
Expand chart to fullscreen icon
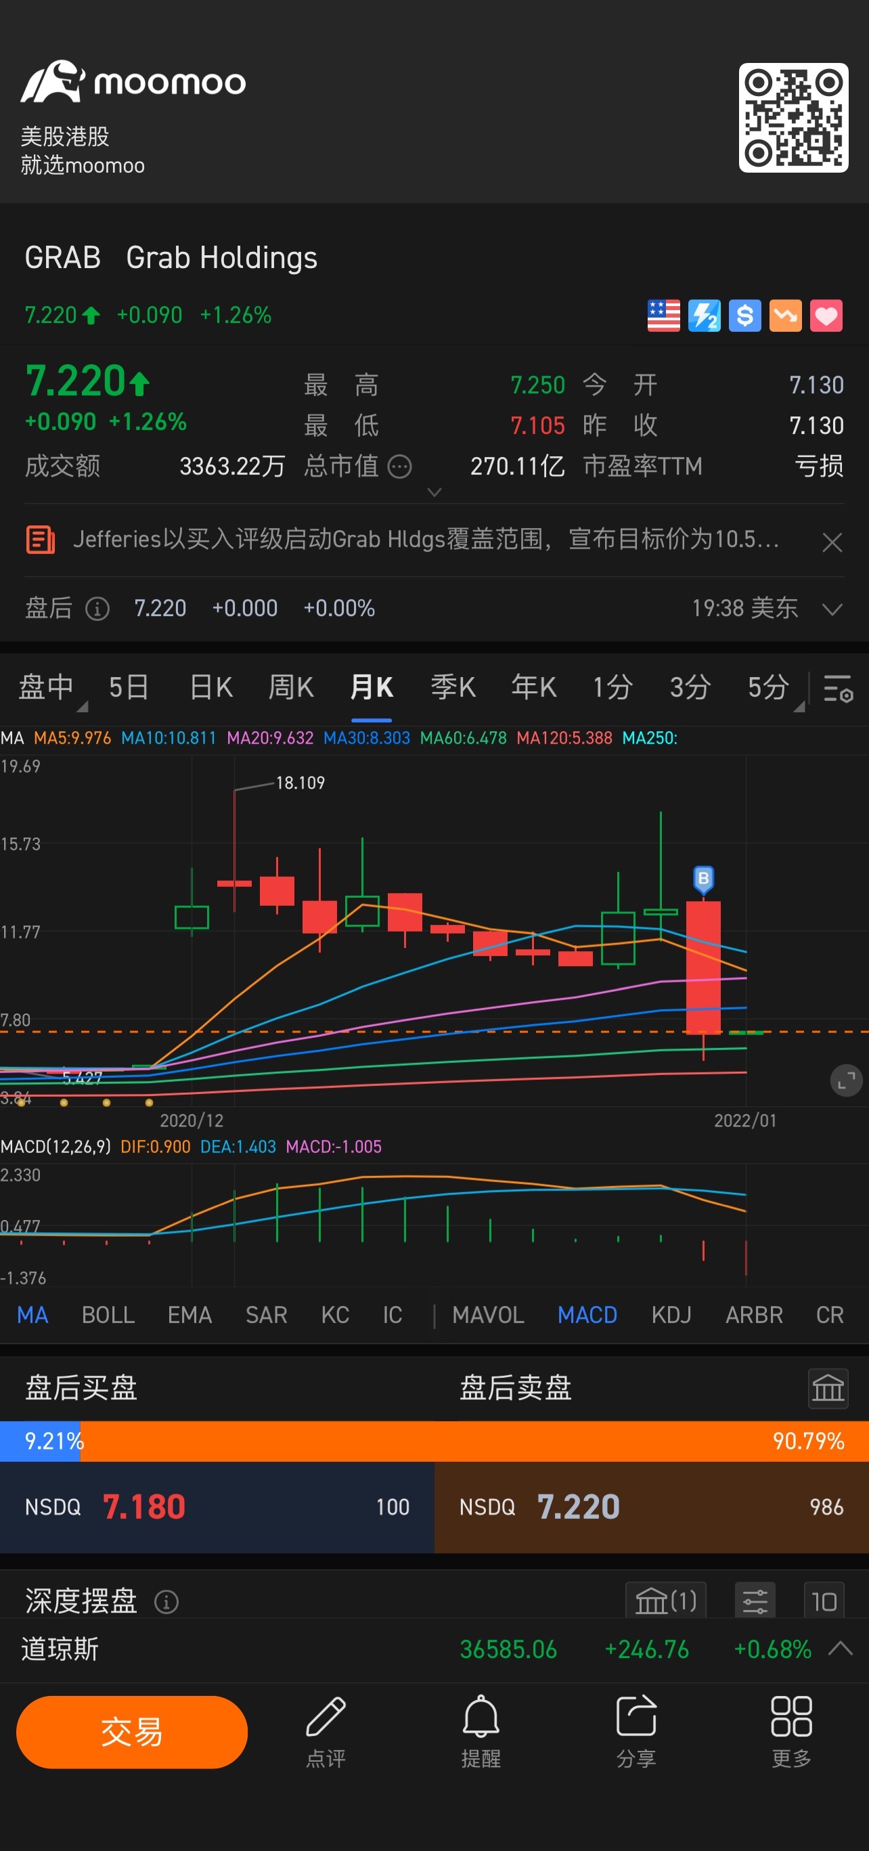(846, 1080)
